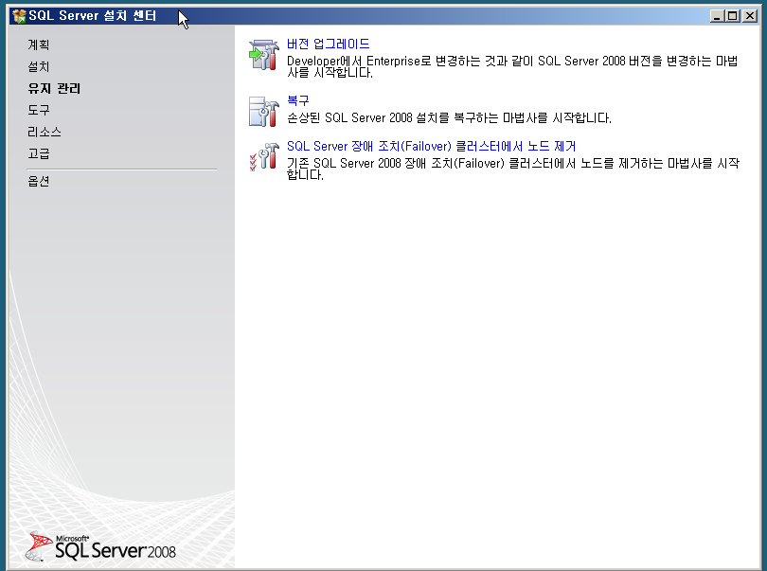This screenshot has height=571, width=767.
Task: Open the 옵션 page
Action: point(39,182)
